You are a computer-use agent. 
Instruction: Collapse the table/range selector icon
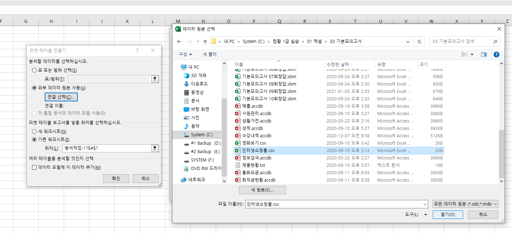coord(154,79)
